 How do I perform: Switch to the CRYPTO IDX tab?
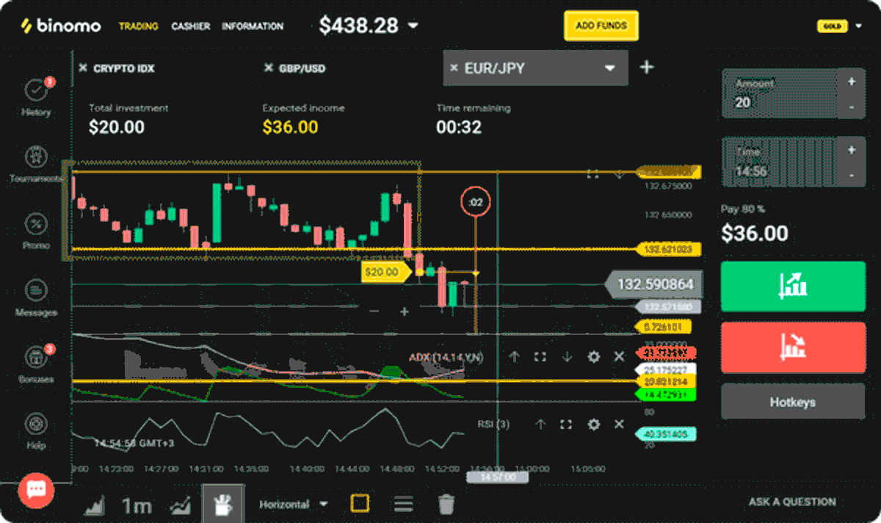click(x=123, y=68)
